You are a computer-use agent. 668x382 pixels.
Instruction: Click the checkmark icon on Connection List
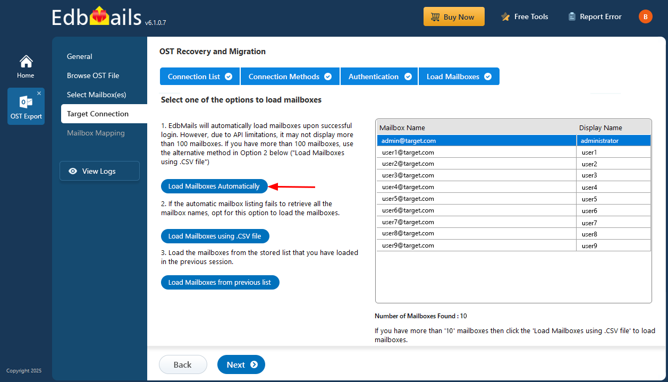point(229,77)
